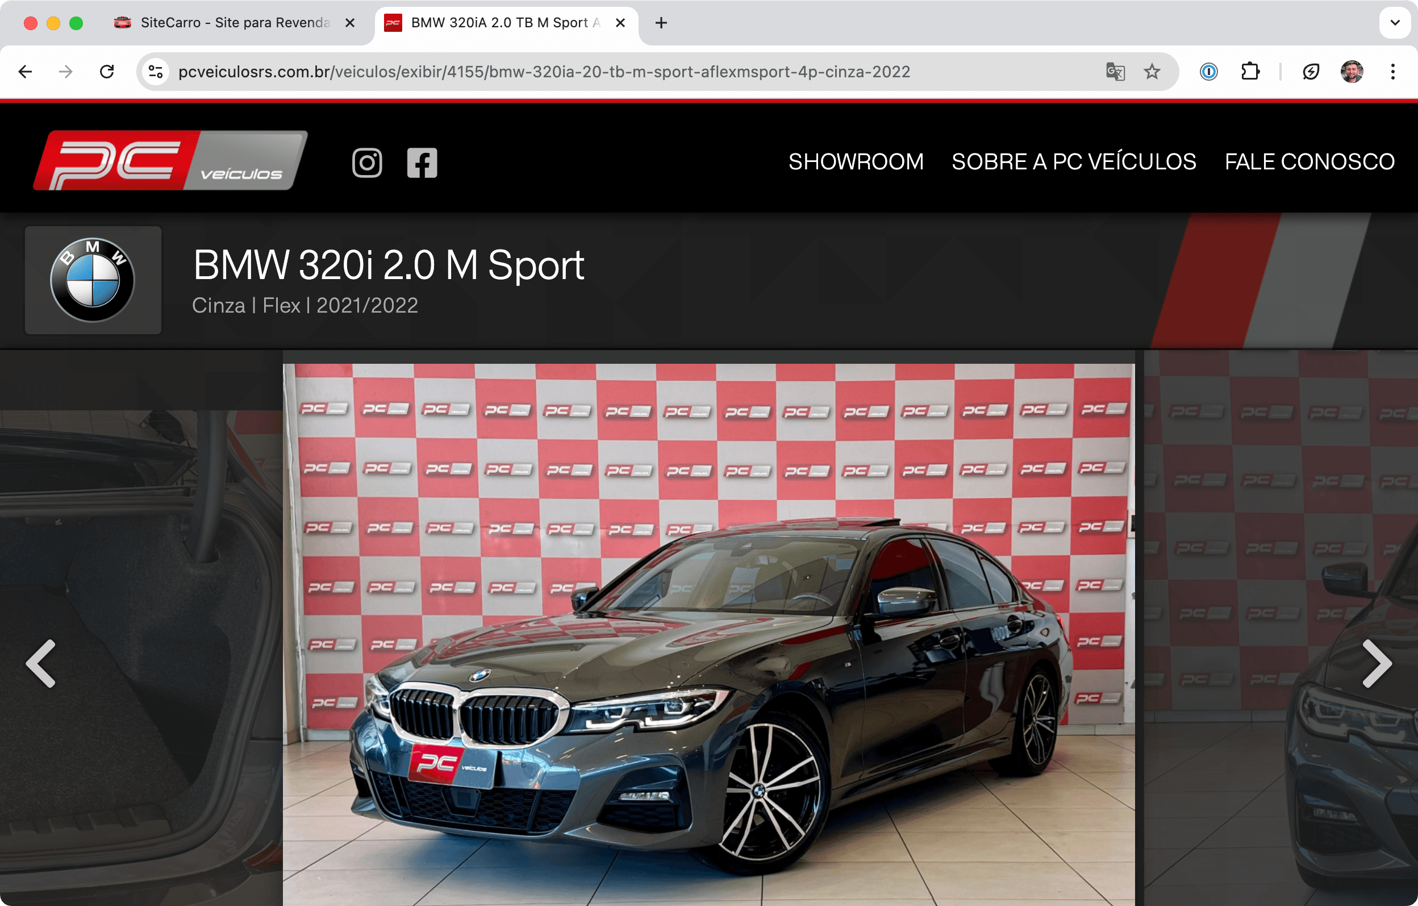Close the BMW 320iA tab
Image resolution: width=1418 pixels, height=906 pixels.
pyautogui.click(x=620, y=23)
